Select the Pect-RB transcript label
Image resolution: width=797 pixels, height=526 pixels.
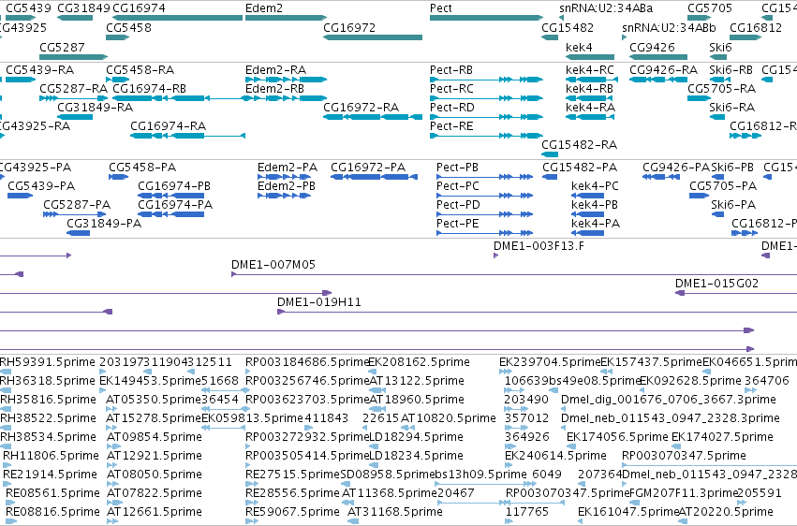[x=451, y=69]
